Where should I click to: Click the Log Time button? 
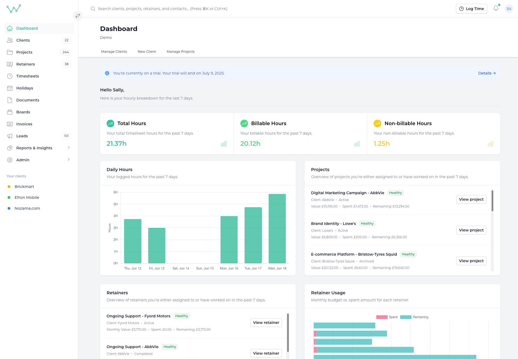pyautogui.click(x=472, y=8)
